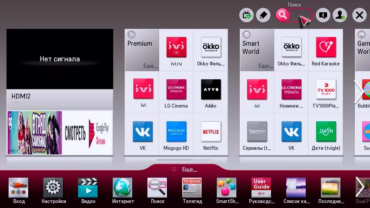Open the Premium card header
Screen dimensions: 370x208
(x=142, y=50)
